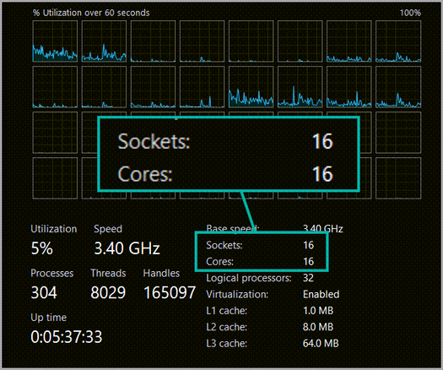Screen dimensions: 443x370
Task: Click the '32' logical processors value
Action: click(308, 278)
